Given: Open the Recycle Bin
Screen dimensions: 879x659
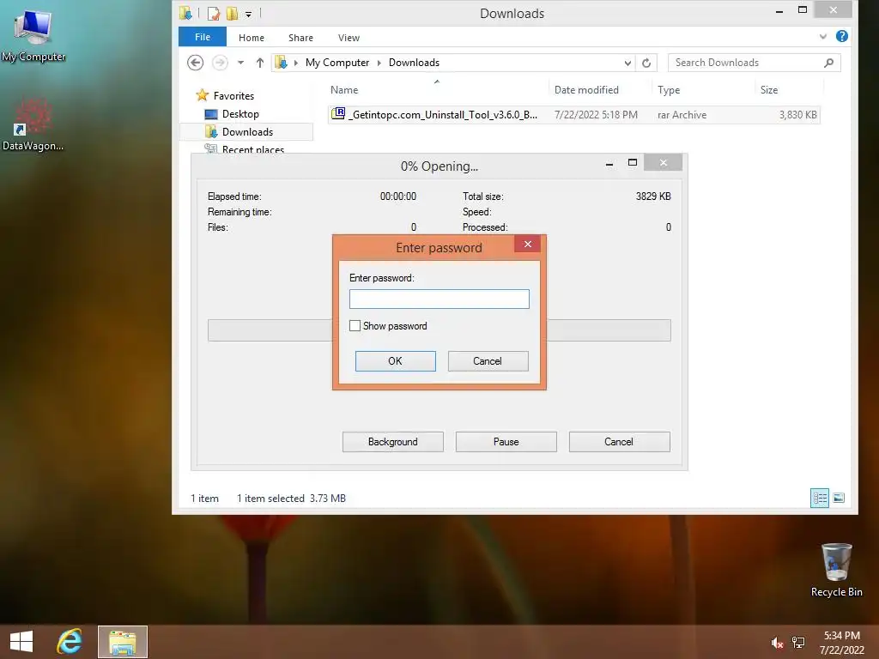Looking at the screenshot, I should (836, 570).
